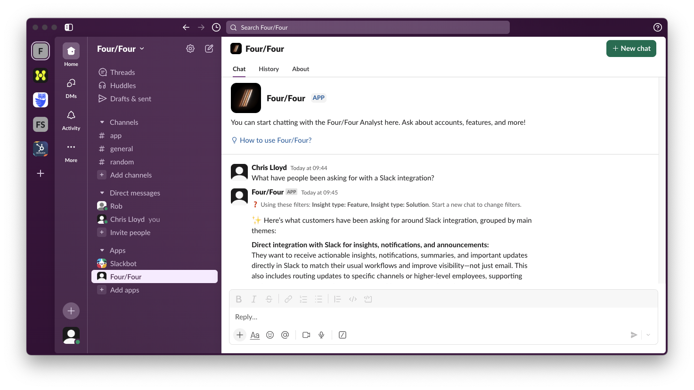Screen dimensions: 694x390
Task: Send the message
Action: tap(634, 335)
